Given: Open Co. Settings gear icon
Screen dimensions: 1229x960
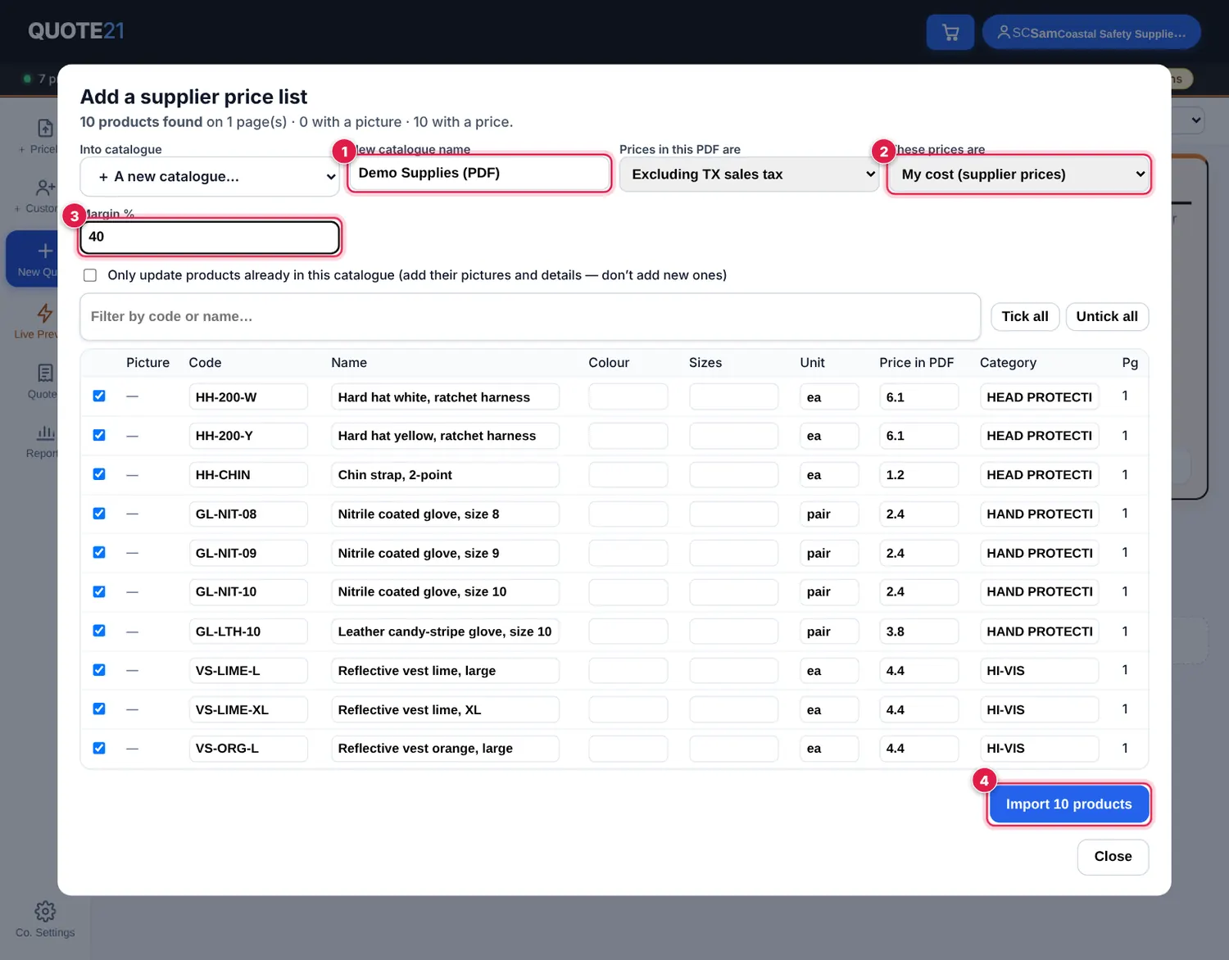Looking at the screenshot, I should [45, 912].
